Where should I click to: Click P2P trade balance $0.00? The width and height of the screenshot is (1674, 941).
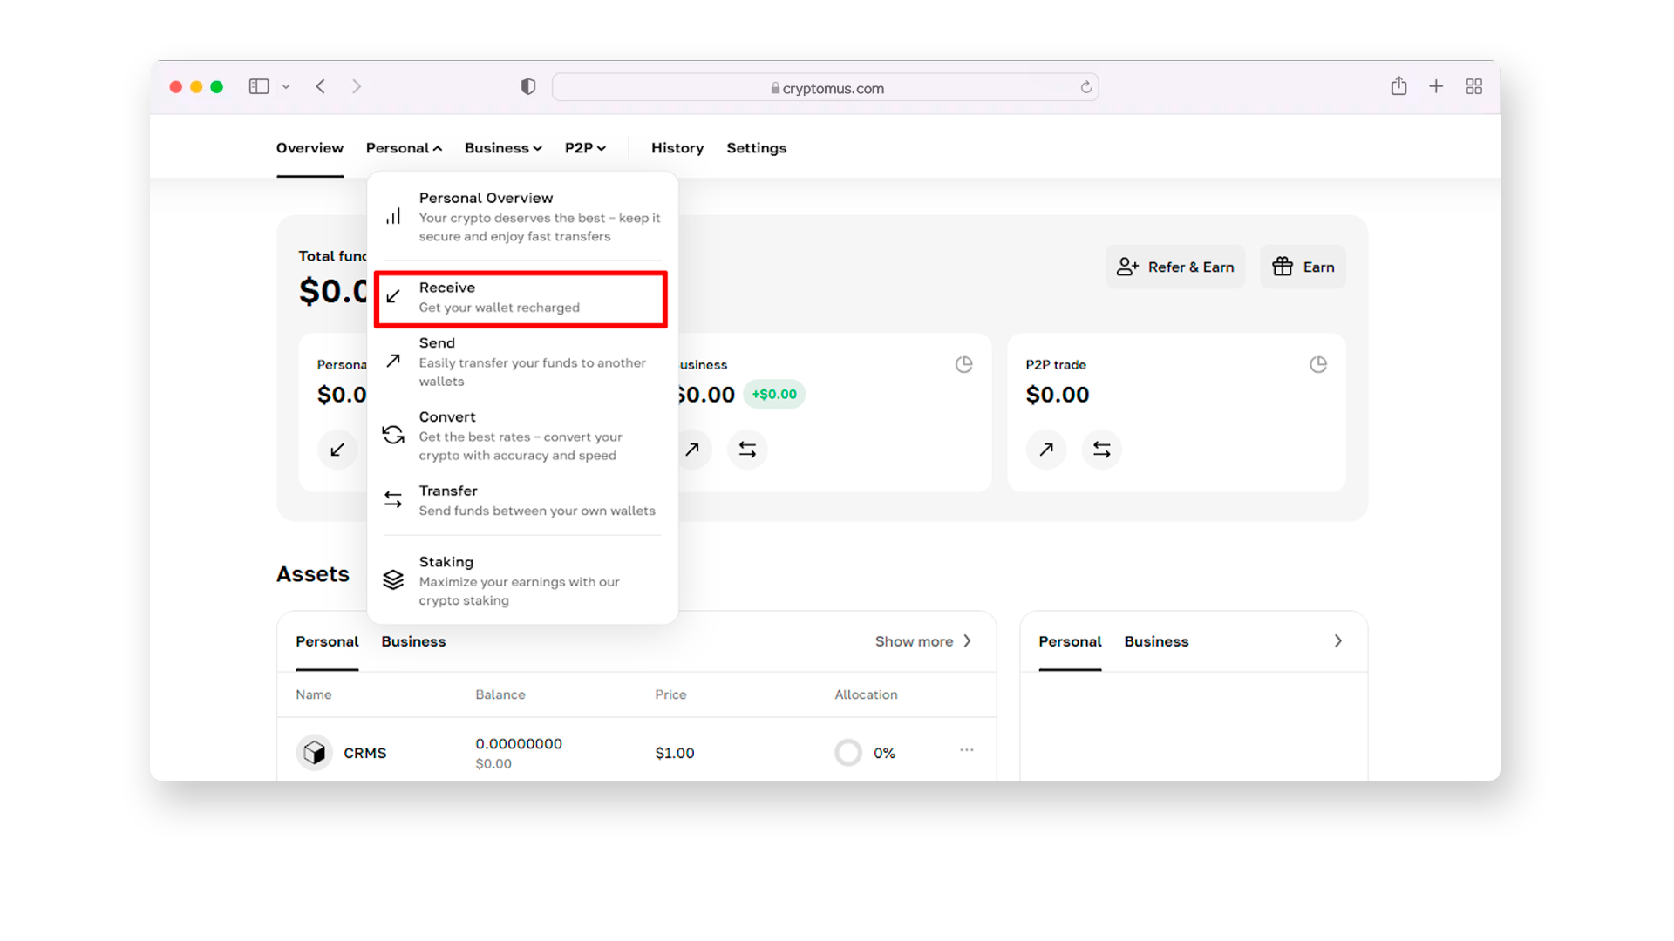pyautogui.click(x=1058, y=395)
